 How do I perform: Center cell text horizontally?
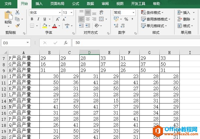(88, 19)
